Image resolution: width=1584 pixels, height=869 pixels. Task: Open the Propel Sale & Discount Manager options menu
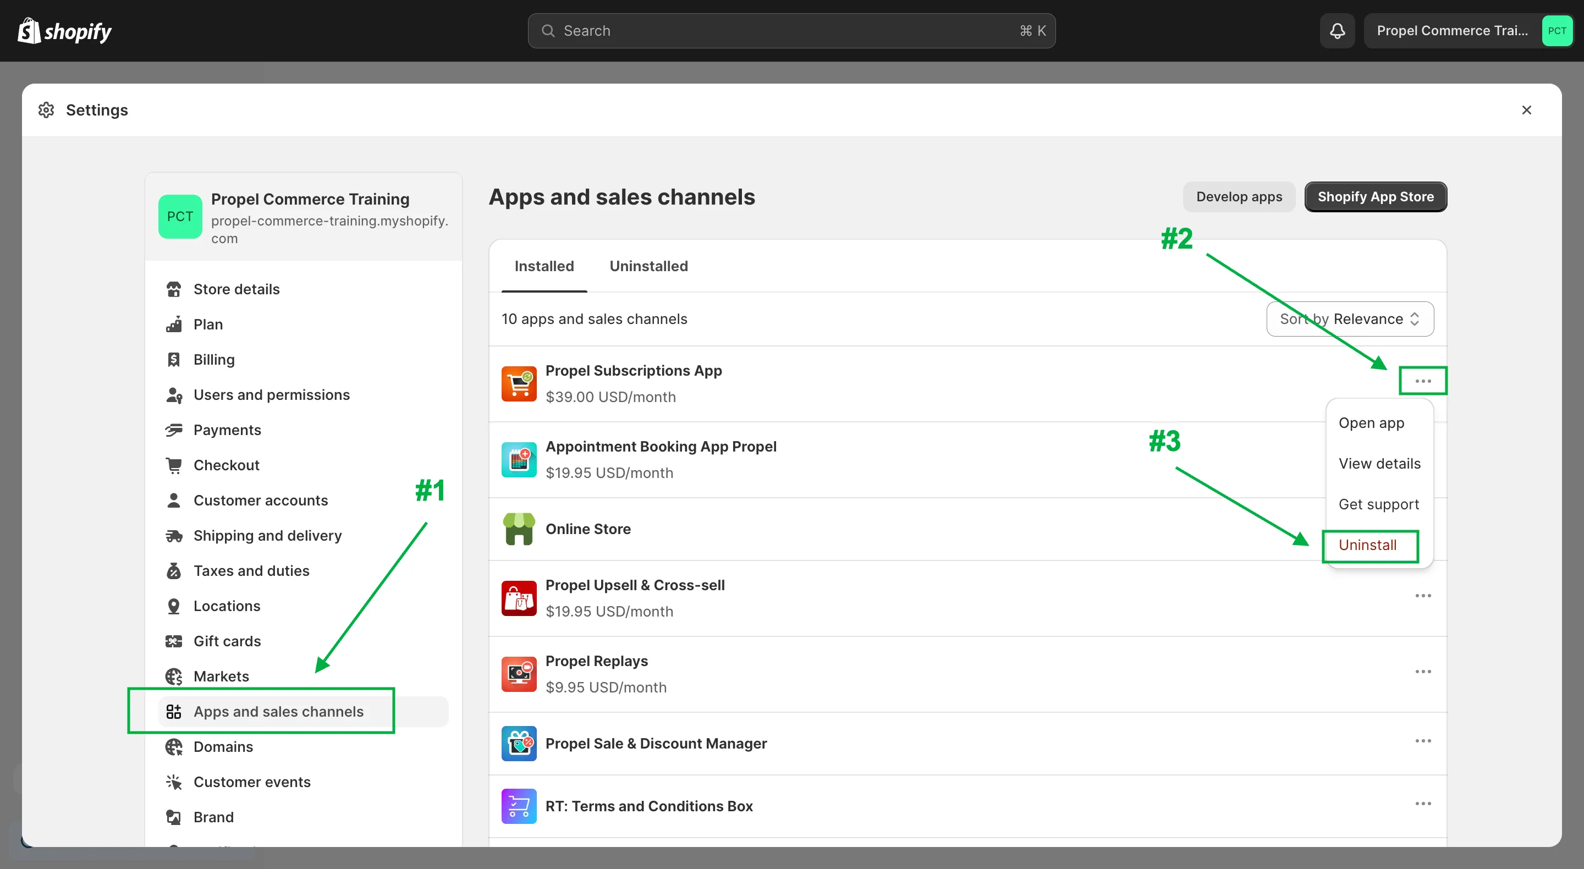(x=1423, y=741)
